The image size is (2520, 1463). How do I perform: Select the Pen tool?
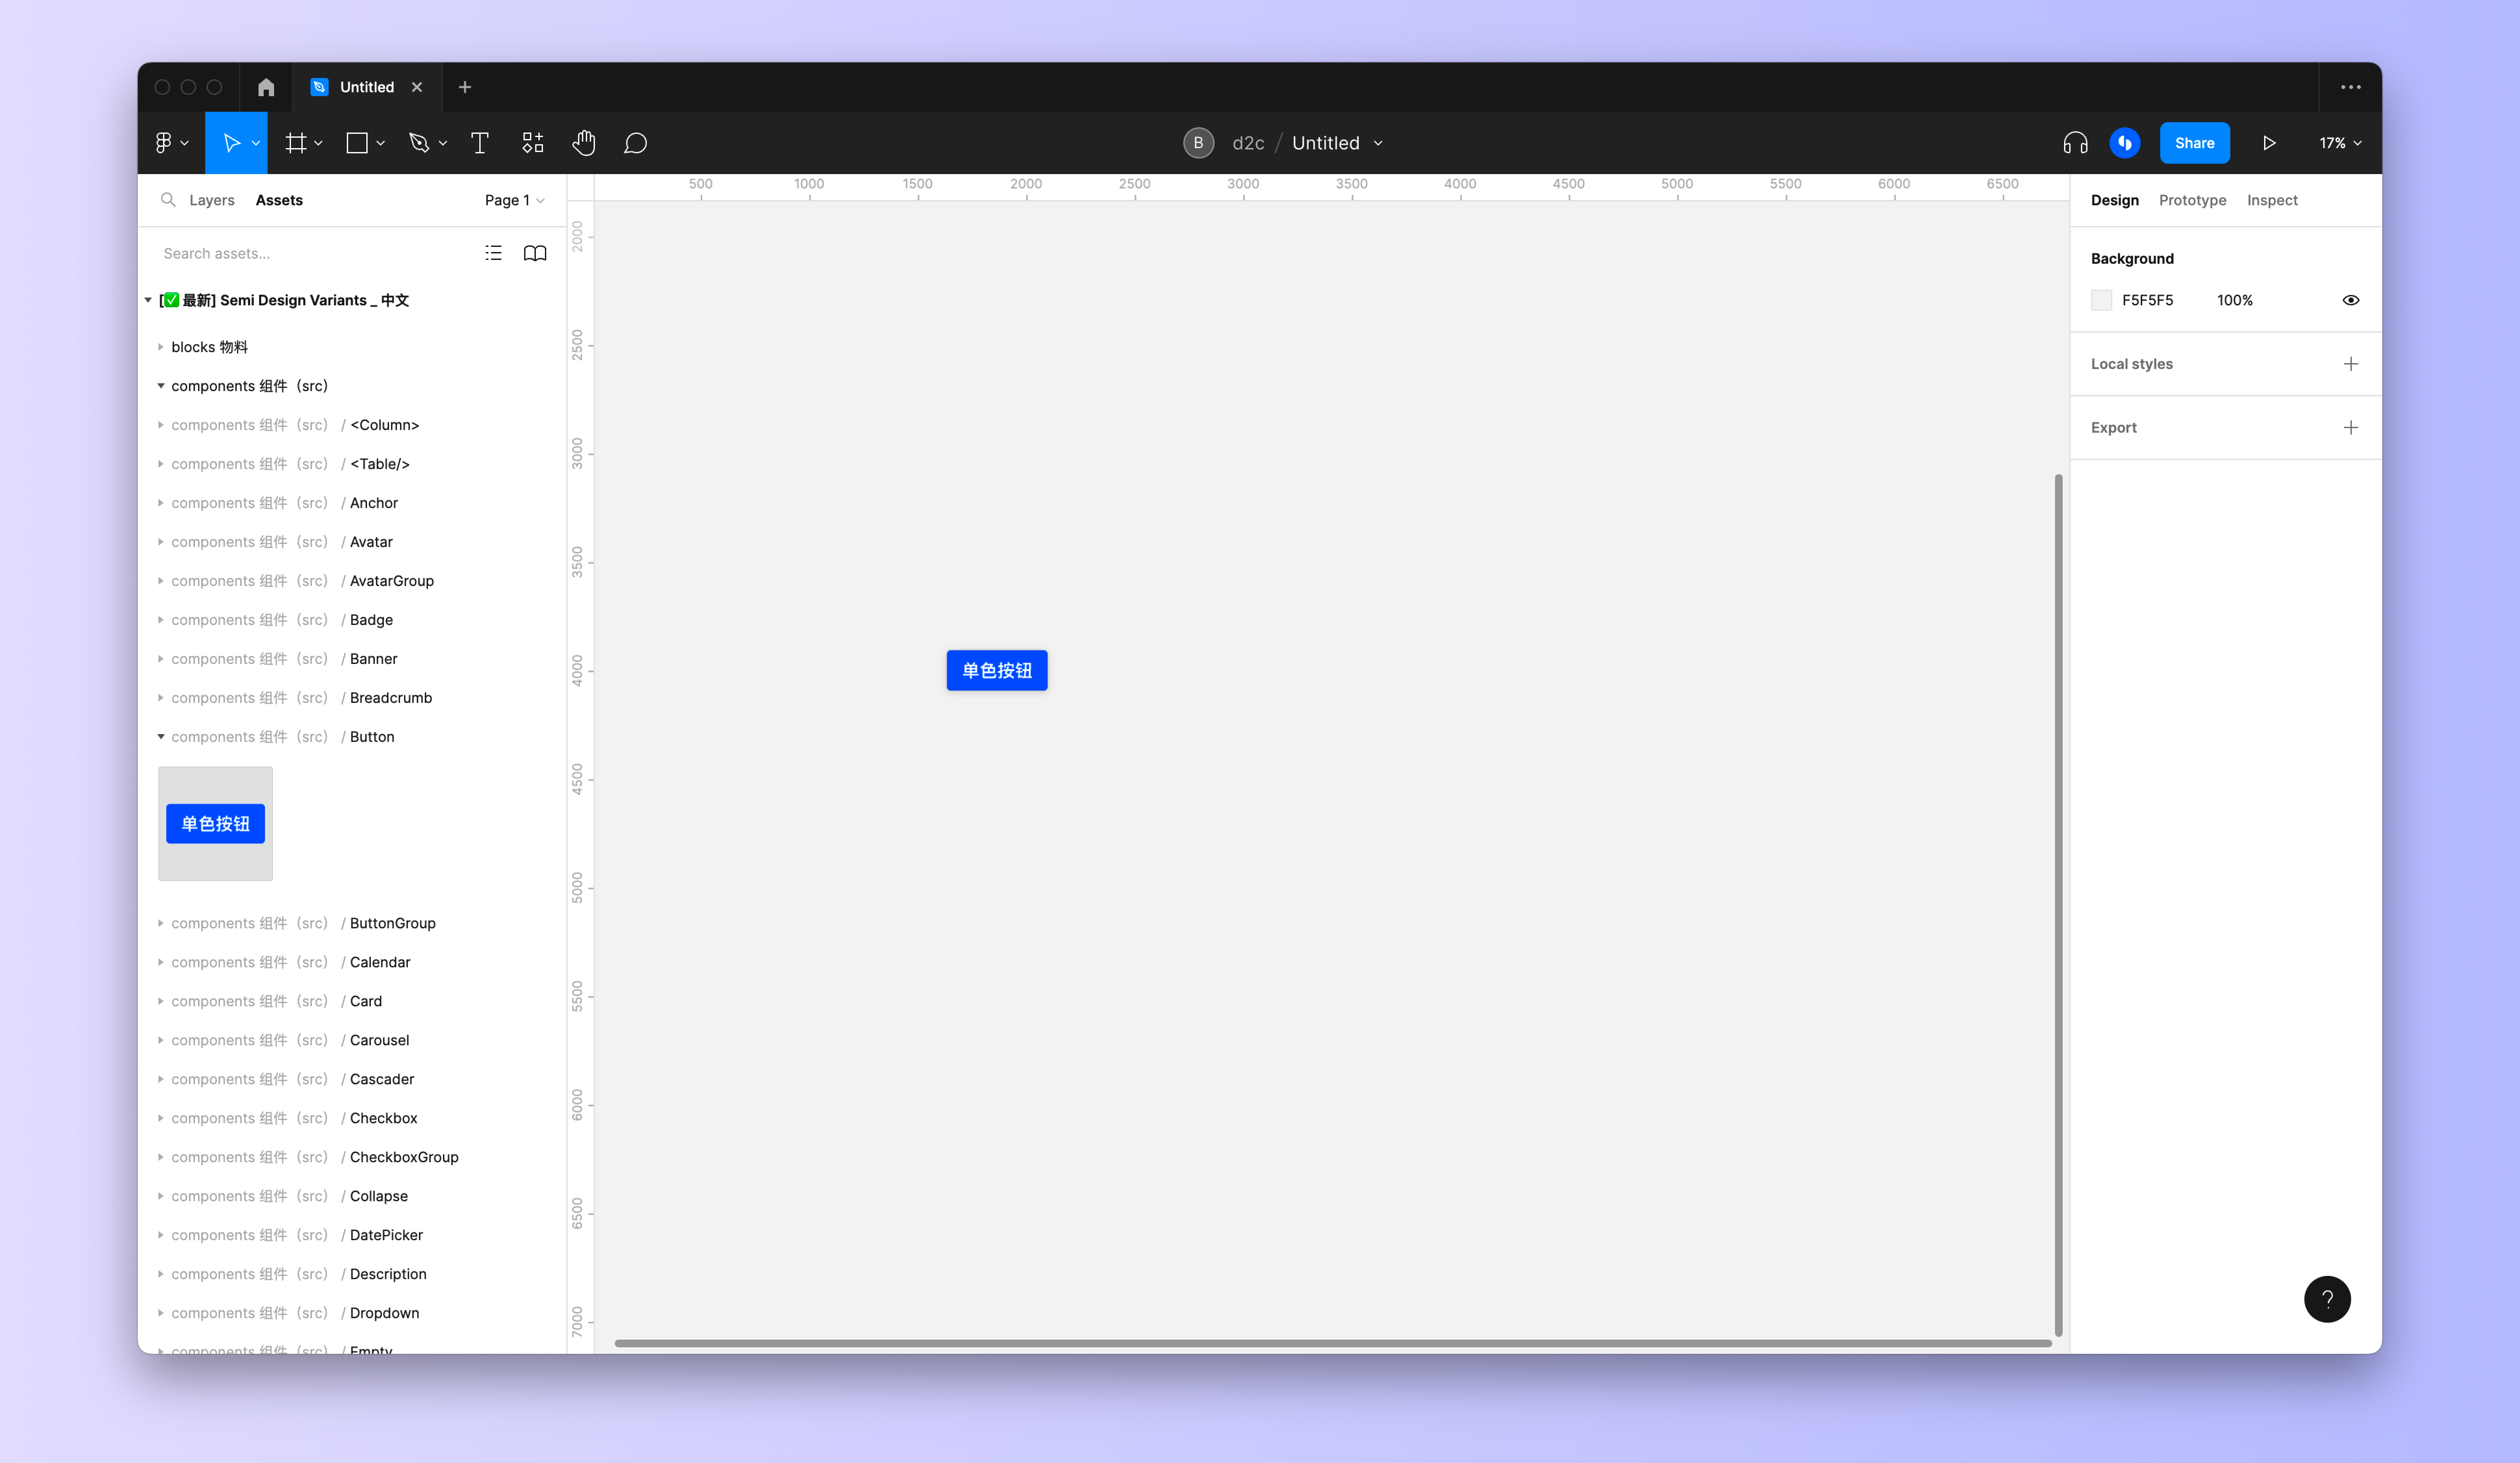[x=419, y=143]
